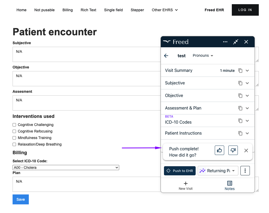269x213 pixels.
Task: Open the Returning Patient template selector
Action: pyautogui.click(x=218, y=171)
